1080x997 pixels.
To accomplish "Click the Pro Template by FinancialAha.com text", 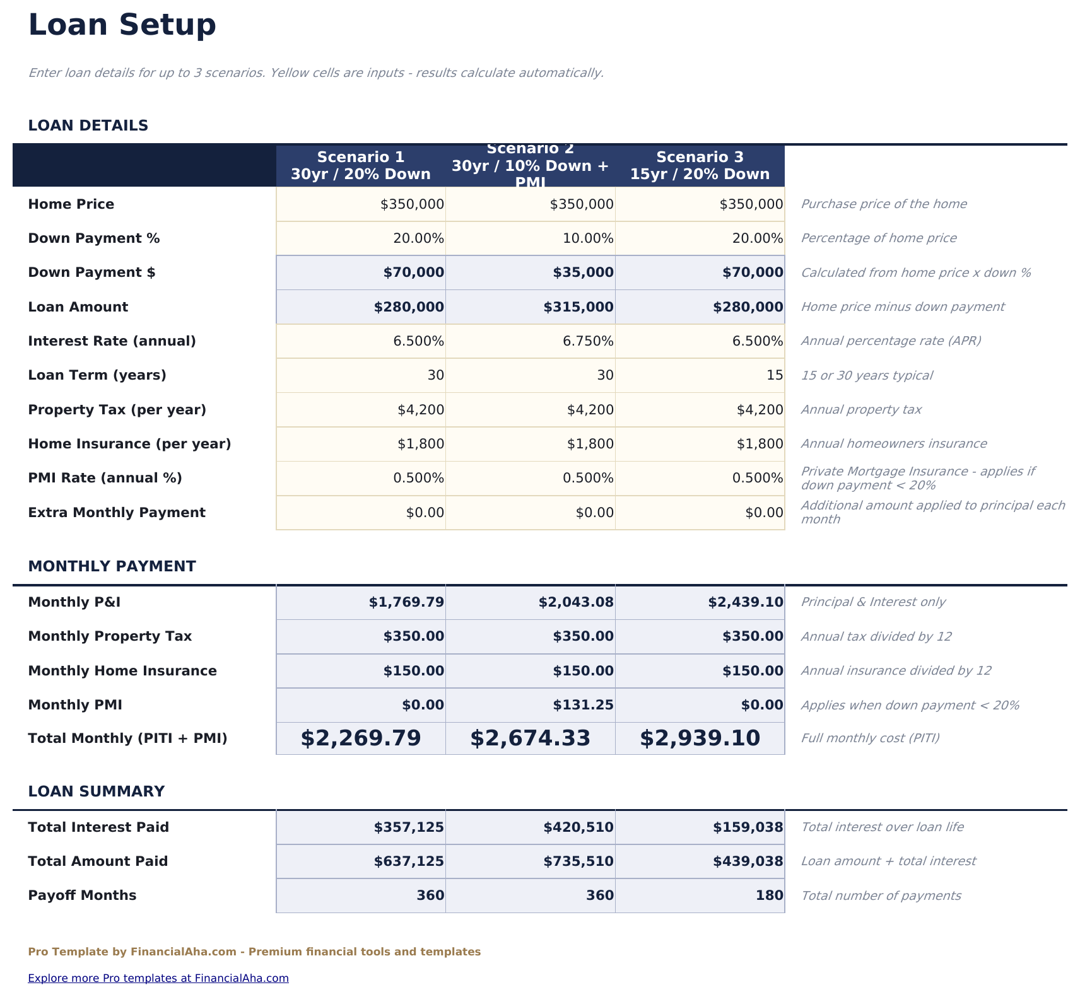I will pyautogui.click(x=254, y=952).
